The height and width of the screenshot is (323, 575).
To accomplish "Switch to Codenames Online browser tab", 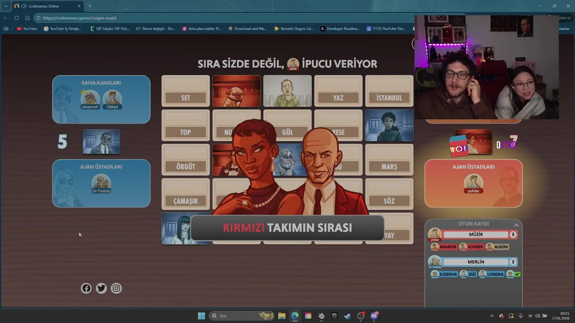I will point(48,6).
